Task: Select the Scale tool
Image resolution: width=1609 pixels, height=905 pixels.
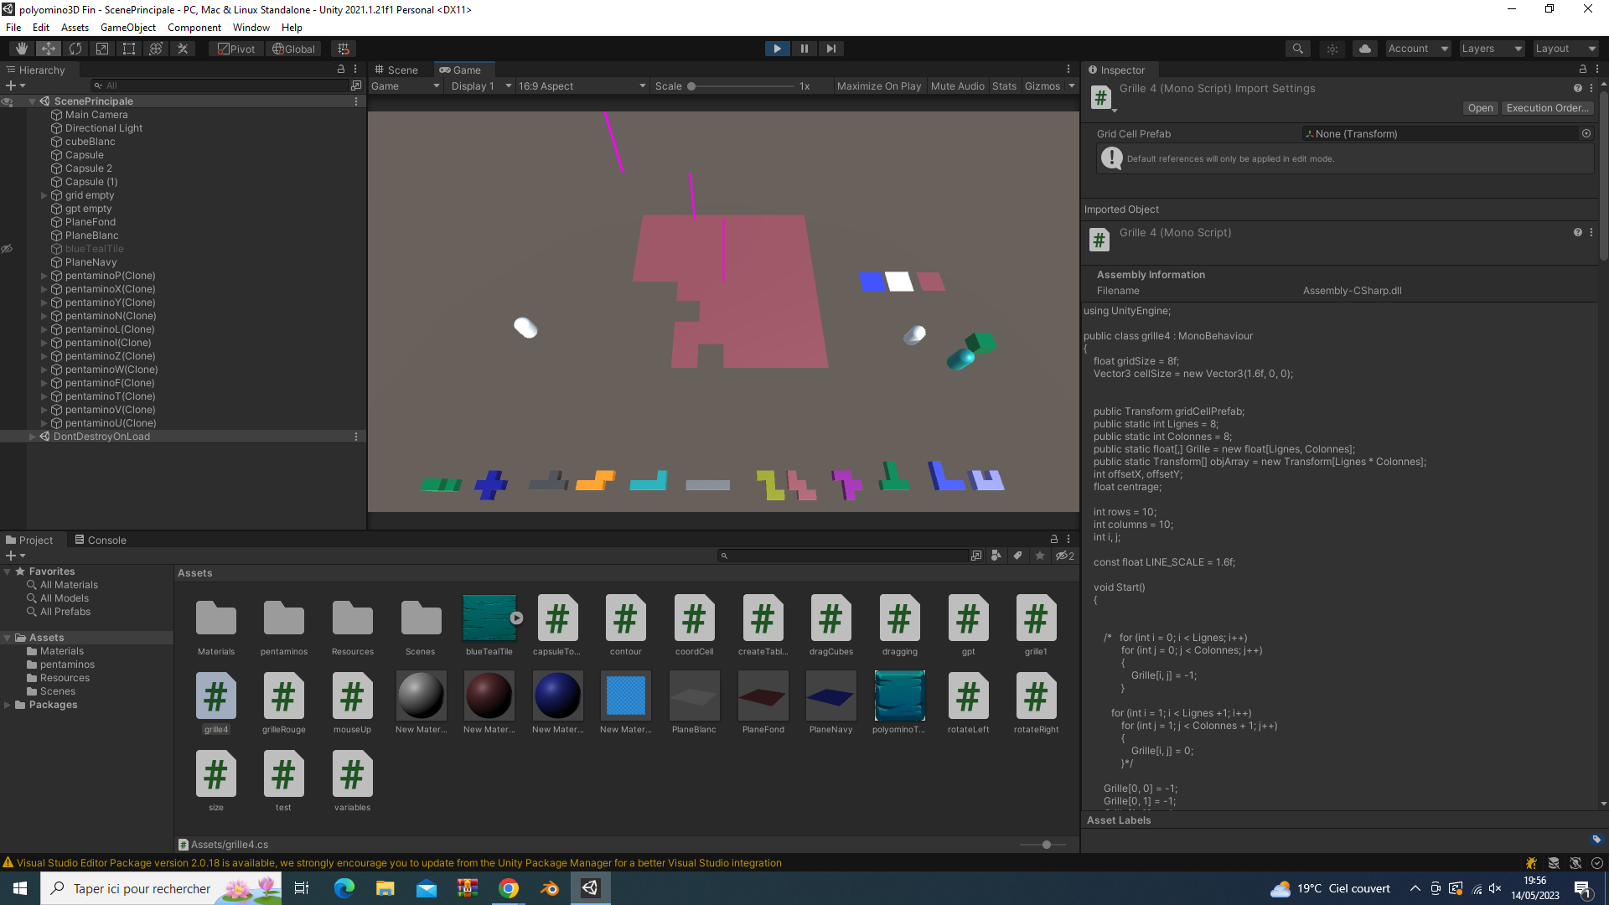Action: pos(102,48)
